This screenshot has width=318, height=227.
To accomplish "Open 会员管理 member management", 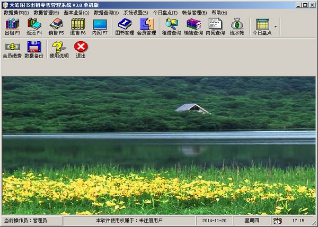I will pyautogui.click(x=147, y=26).
